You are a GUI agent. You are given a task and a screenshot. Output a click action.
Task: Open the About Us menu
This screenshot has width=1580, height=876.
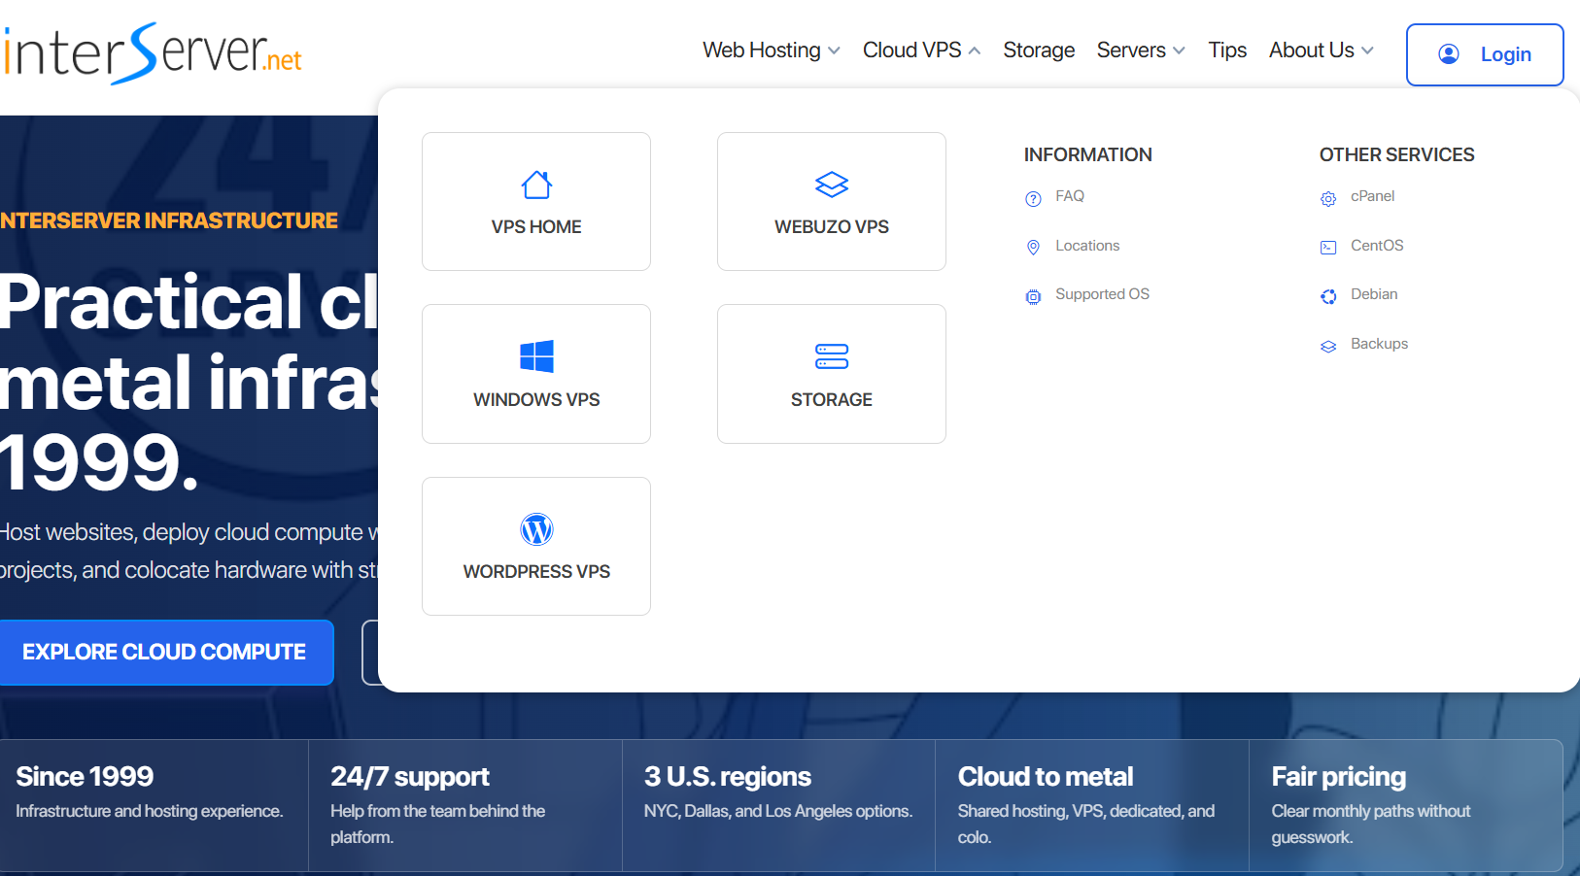pos(1312,51)
